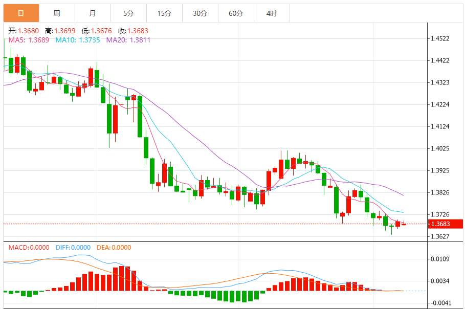Click the MA20: 1.3811 indicator label
The height and width of the screenshot is (309, 465).
(128, 40)
